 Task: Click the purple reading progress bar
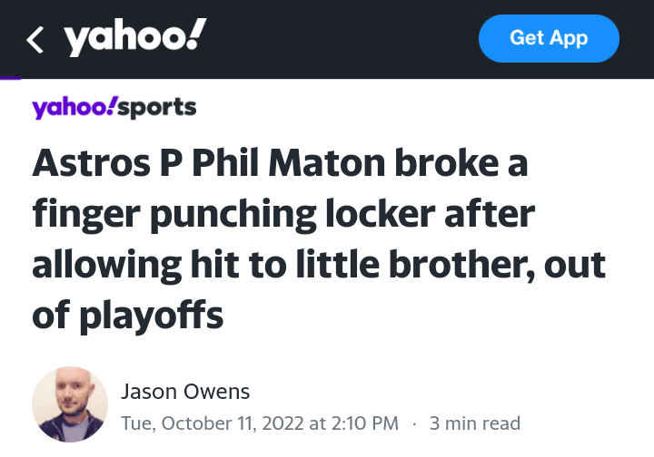pyautogui.click(x=10, y=78)
